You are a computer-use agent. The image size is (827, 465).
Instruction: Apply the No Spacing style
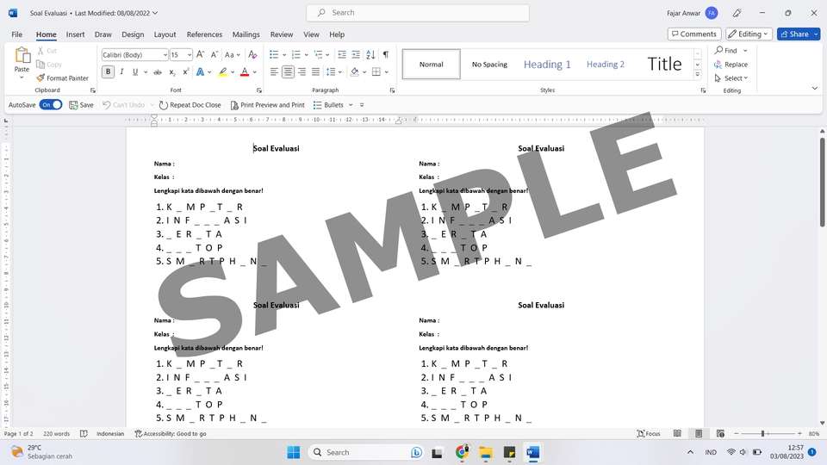(489, 65)
